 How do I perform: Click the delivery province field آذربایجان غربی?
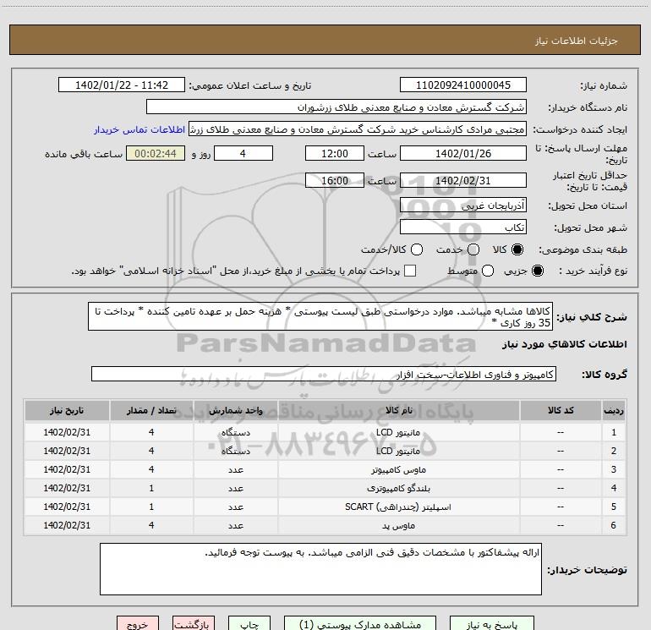click(x=463, y=205)
